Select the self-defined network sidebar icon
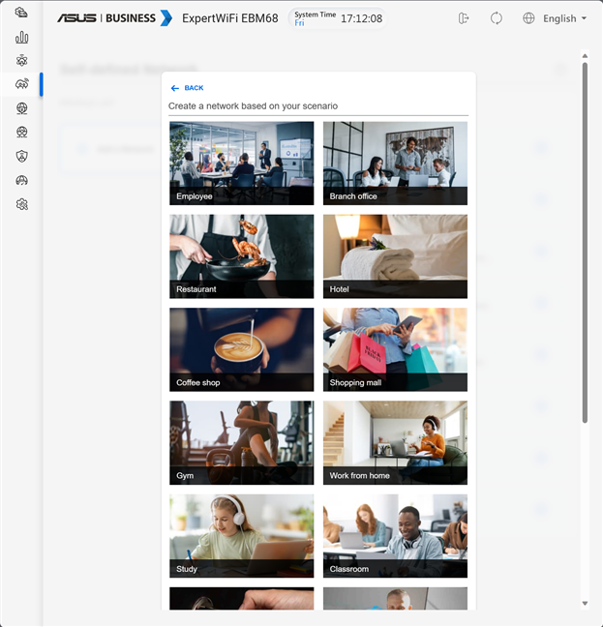The height and width of the screenshot is (627, 603). pyautogui.click(x=21, y=84)
